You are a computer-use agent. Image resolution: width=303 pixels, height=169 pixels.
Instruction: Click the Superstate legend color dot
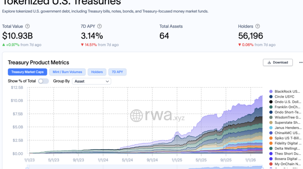(x=271, y=123)
